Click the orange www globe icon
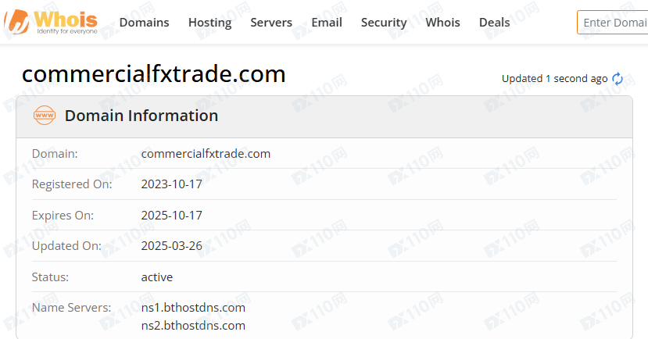Viewport: 648px width, 339px height. (45, 115)
